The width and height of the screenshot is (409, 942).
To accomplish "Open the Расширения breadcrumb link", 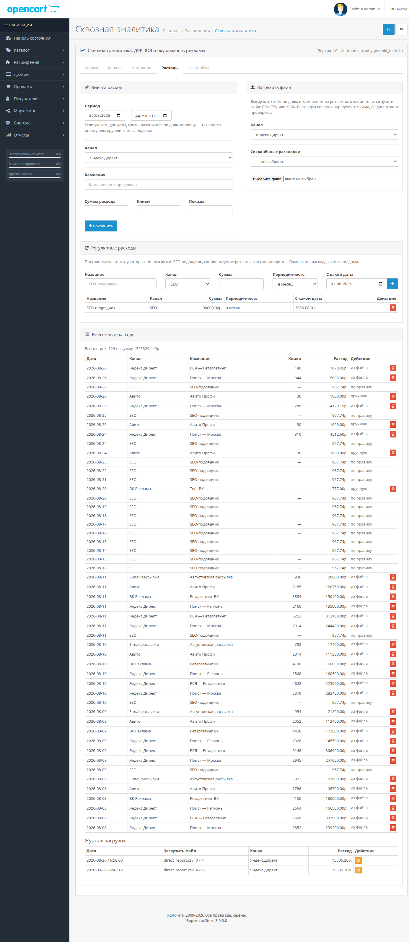I will [197, 31].
